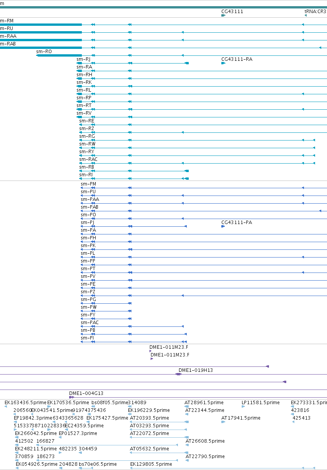Click the DME1-019H13 oval feature glyph

178,374
